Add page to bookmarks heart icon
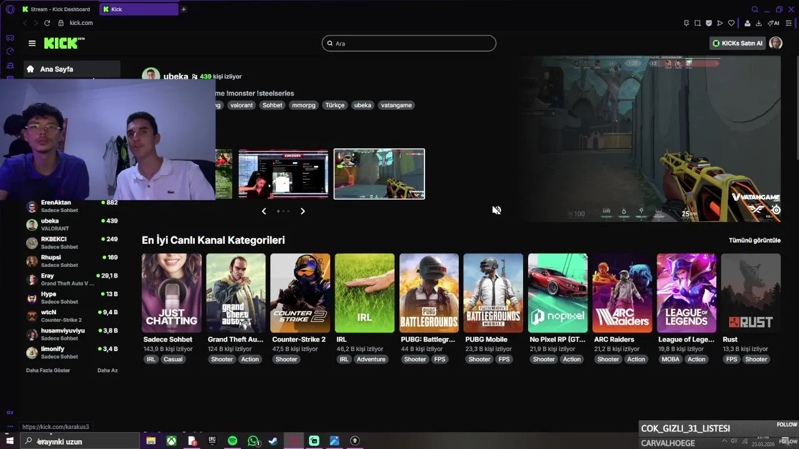This screenshot has width=799, height=449. pyautogui.click(x=732, y=23)
